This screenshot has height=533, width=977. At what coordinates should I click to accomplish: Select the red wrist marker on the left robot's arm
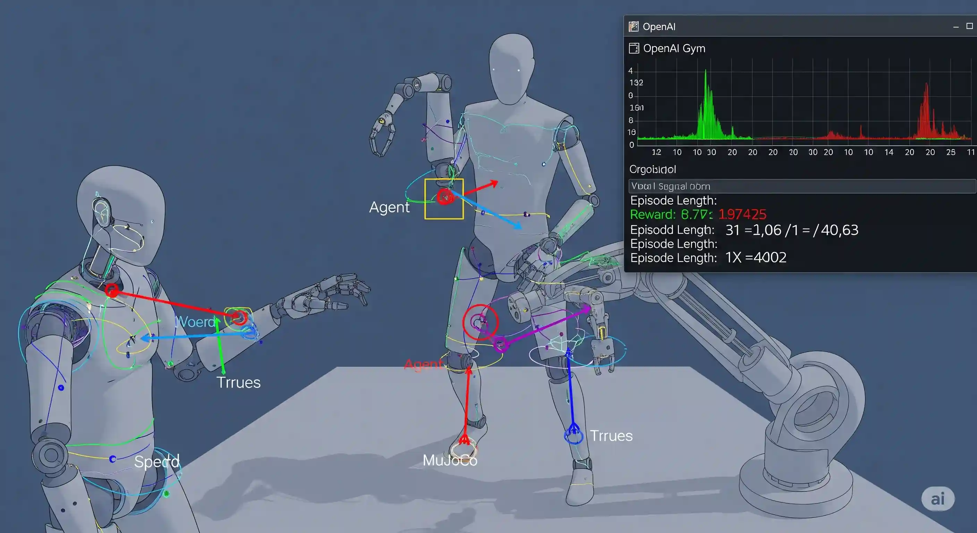point(239,317)
